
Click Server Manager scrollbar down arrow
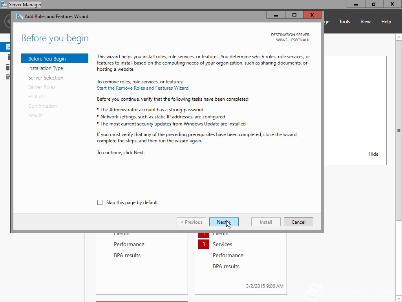[x=399, y=299]
